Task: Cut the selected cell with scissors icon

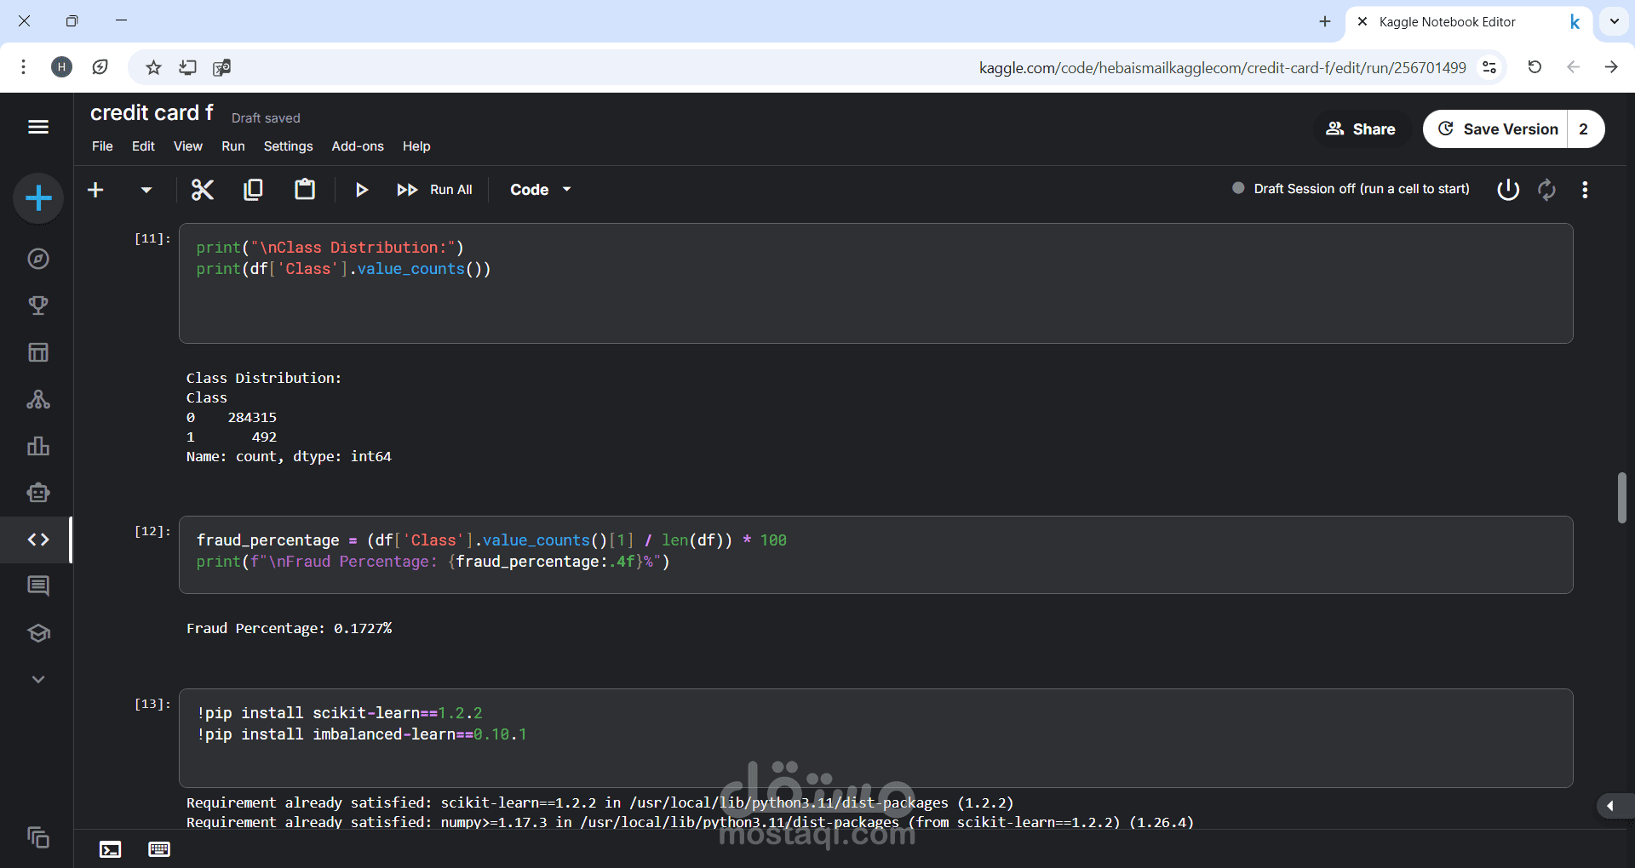Action: (202, 190)
